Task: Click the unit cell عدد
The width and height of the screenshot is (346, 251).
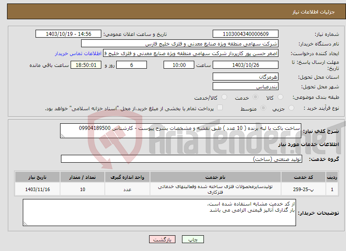Action: point(127,189)
